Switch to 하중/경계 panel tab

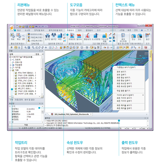point(19,100)
